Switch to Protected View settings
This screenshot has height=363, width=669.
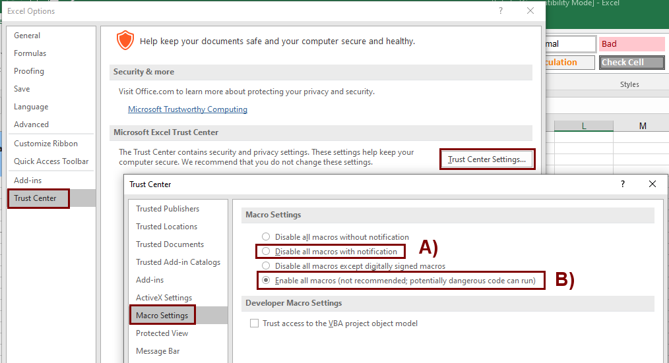coord(162,333)
